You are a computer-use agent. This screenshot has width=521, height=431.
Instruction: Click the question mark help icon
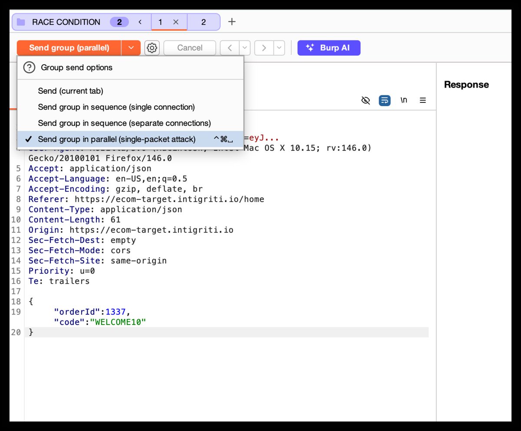pos(29,68)
